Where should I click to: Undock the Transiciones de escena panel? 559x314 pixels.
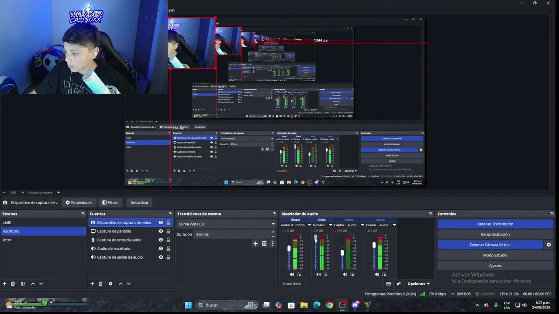[x=274, y=214]
